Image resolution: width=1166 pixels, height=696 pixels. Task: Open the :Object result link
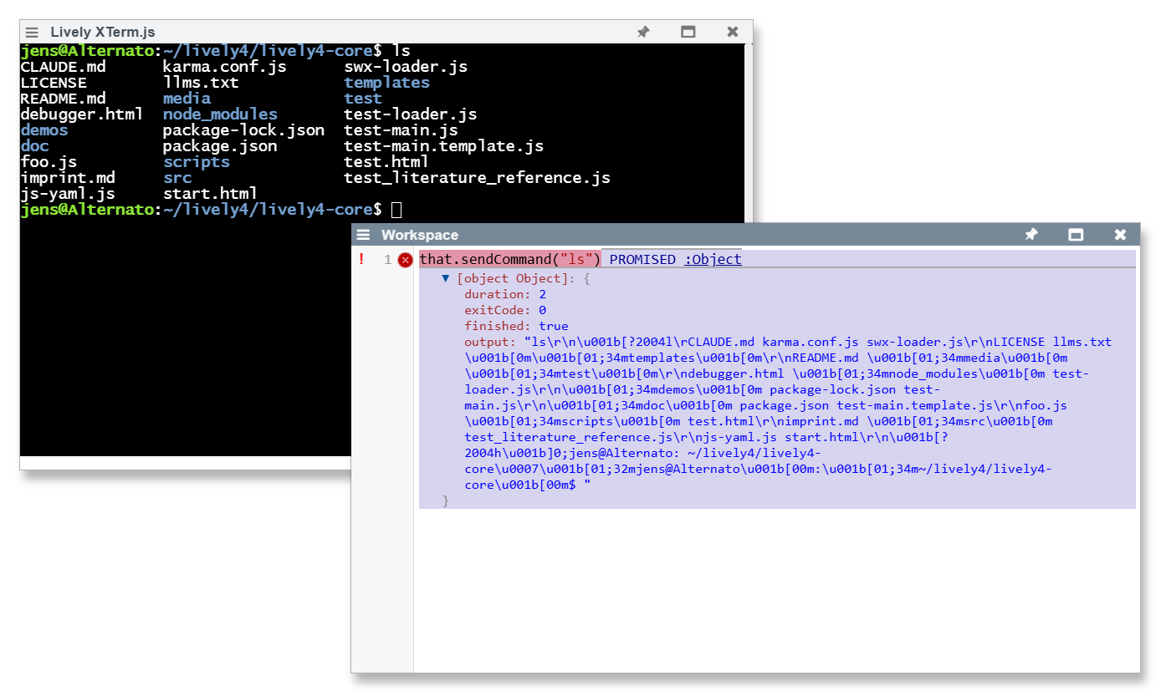(713, 259)
